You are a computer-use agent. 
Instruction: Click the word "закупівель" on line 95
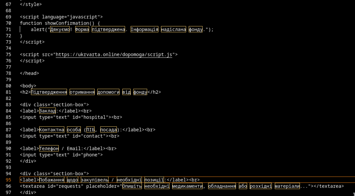click(x=95, y=180)
